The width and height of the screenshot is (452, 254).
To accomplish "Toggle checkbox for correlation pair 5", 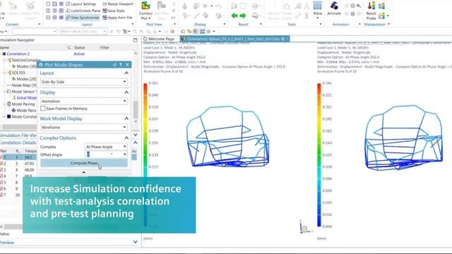I will (1, 182).
